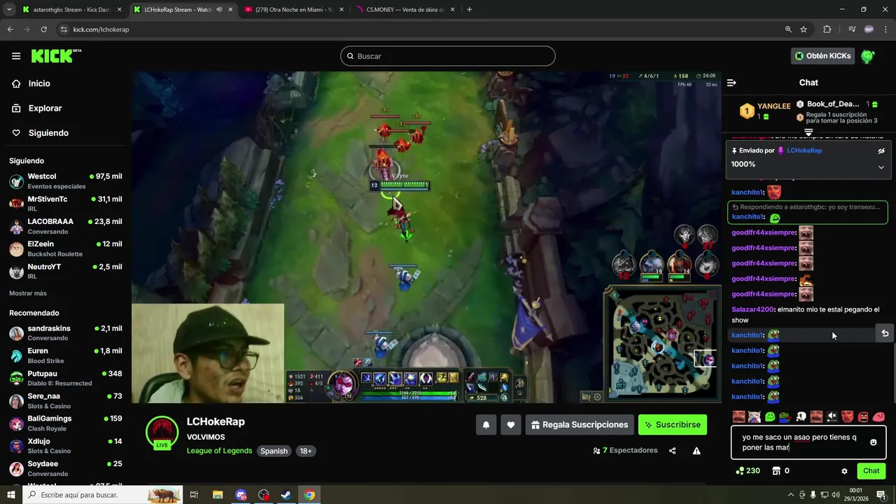Insert the pink blob emote
This screenshot has width=896, height=504.
pos(879,417)
